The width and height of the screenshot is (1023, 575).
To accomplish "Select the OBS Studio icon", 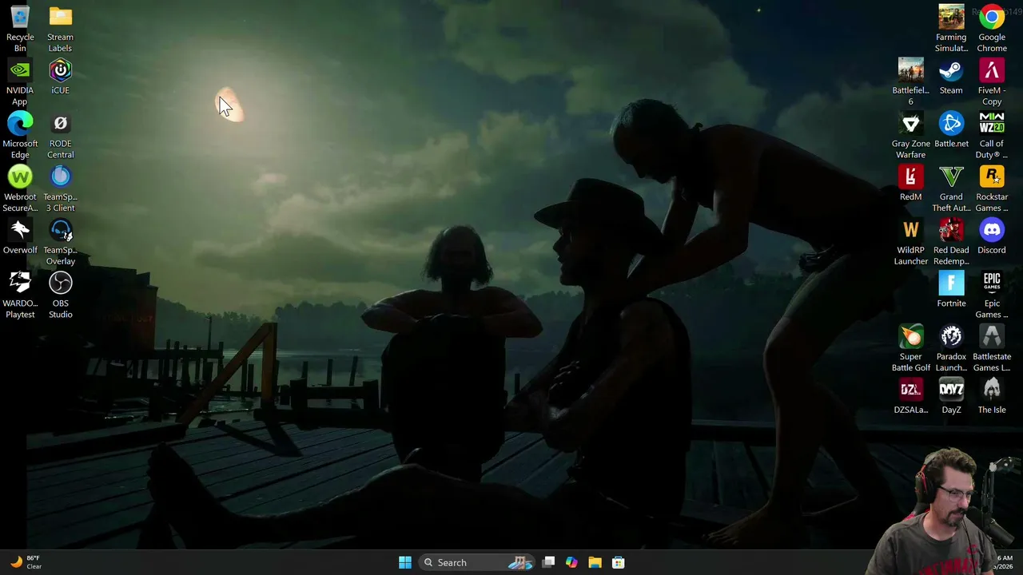I will click(60, 295).
